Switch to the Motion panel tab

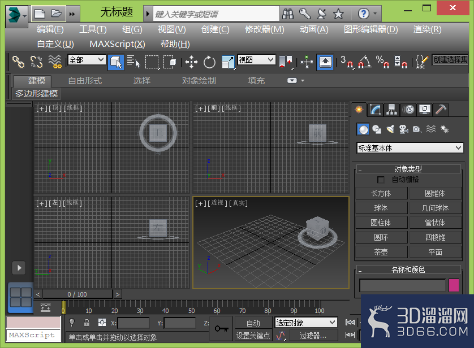[x=408, y=109]
